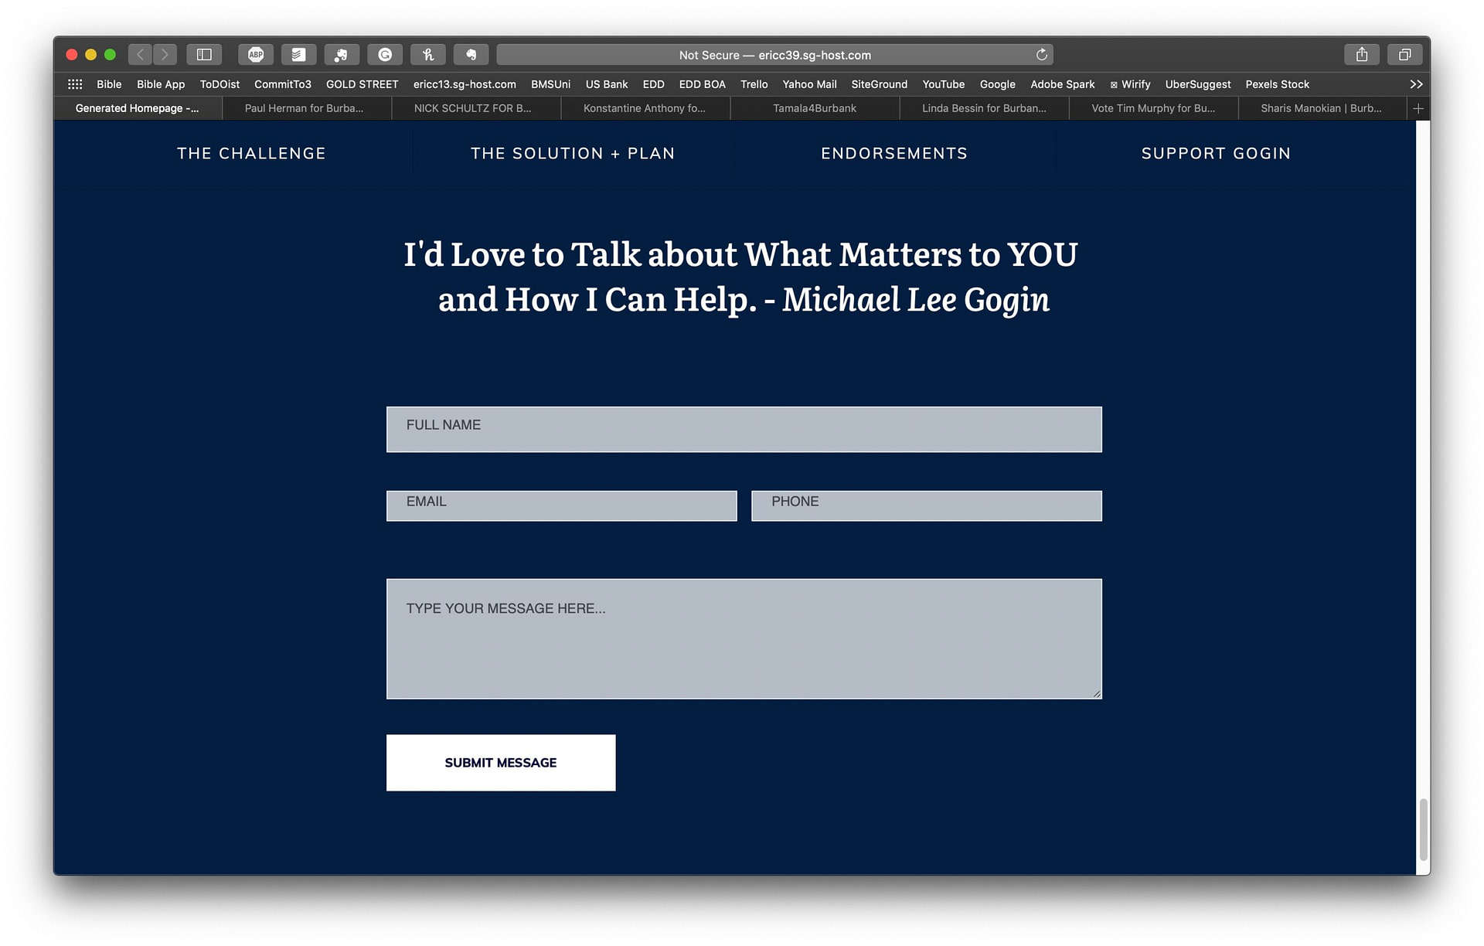
Task: Click the SUBMIT MESSAGE button
Action: click(x=501, y=762)
